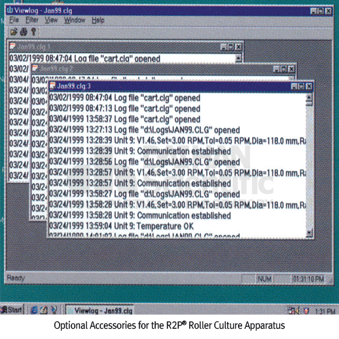Click the shield icon in the system tray
The image size is (339, 339).
point(306,311)
